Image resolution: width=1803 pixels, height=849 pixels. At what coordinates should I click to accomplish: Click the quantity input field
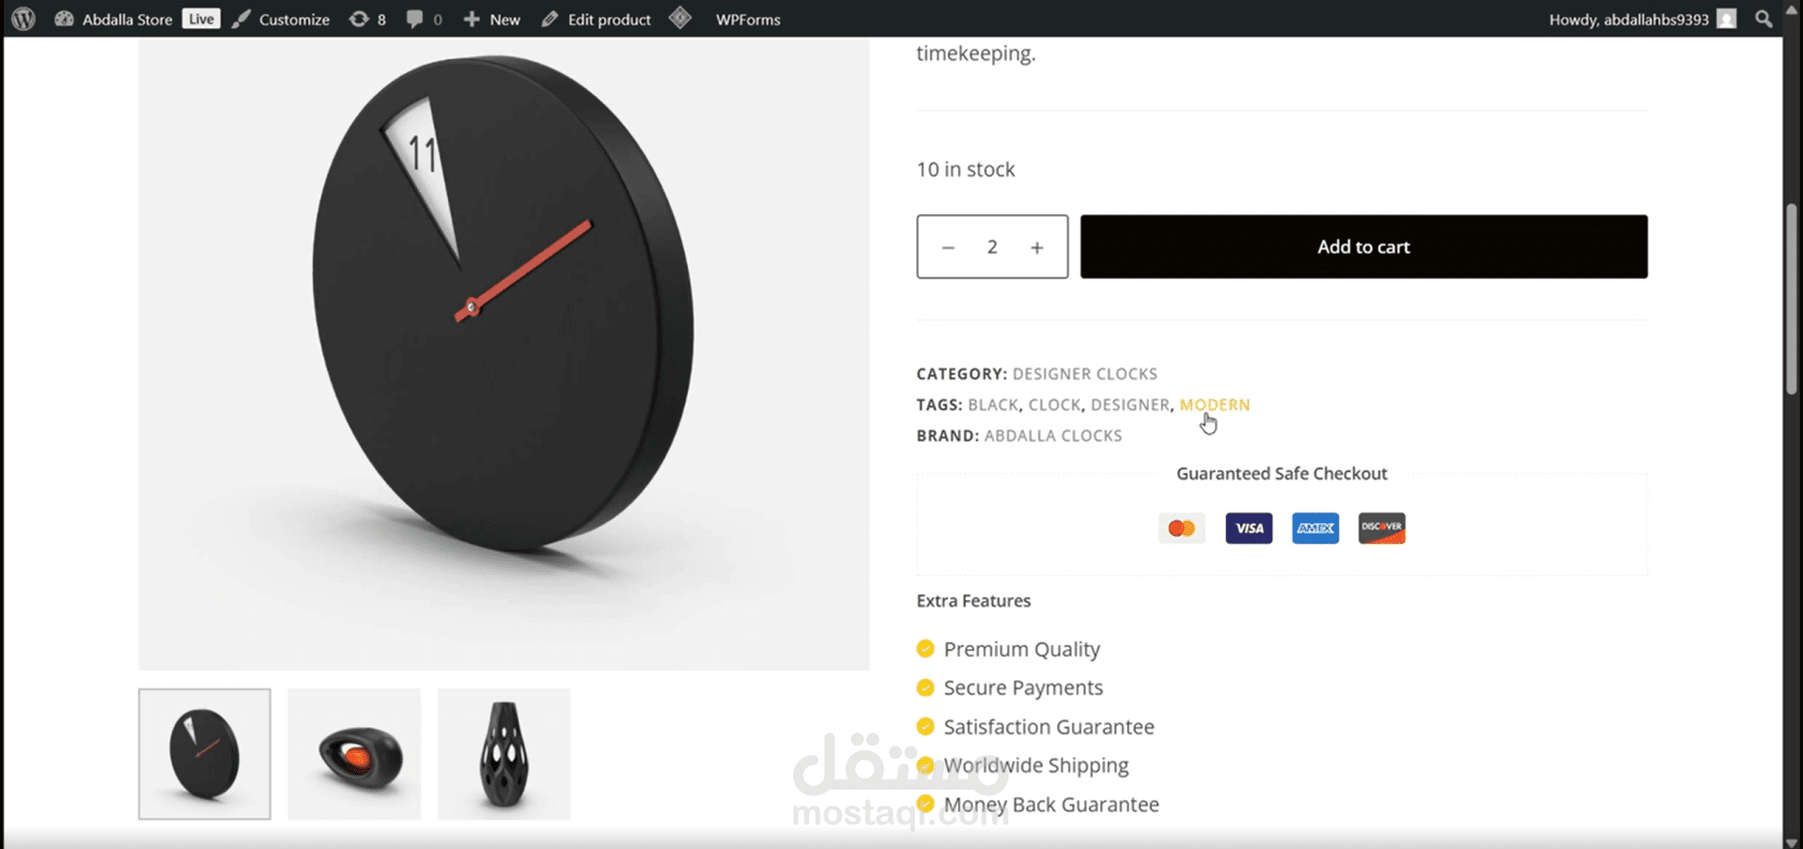tap(992, 247)
